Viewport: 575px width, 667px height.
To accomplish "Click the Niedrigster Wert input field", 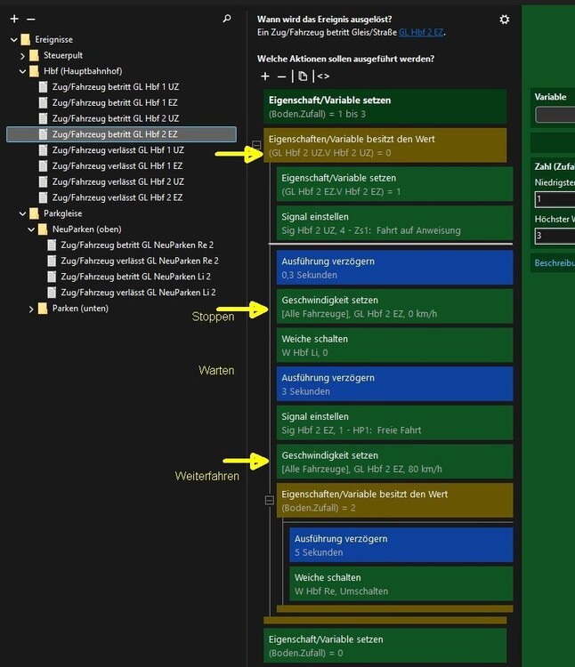I will click(555, 199).
